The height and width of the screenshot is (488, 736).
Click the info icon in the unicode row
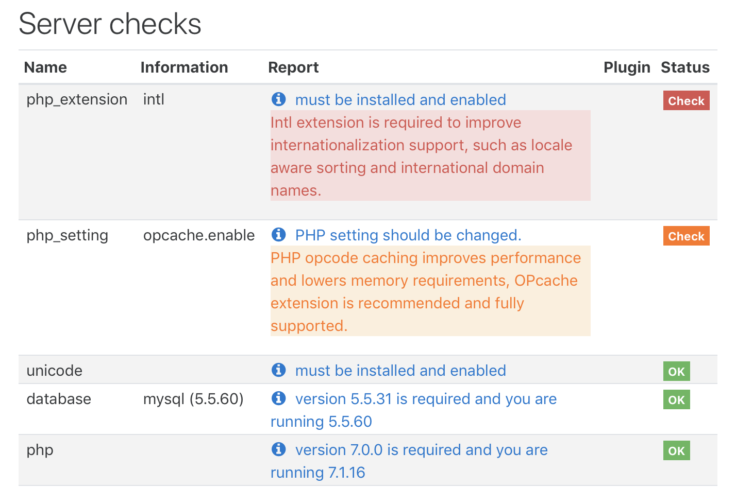tap(278, 370)
